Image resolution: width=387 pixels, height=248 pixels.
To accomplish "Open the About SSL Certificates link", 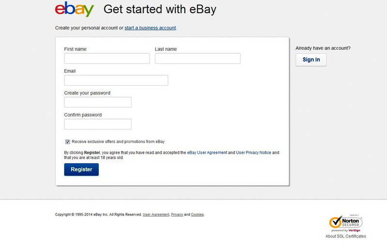I will [345, 236].
